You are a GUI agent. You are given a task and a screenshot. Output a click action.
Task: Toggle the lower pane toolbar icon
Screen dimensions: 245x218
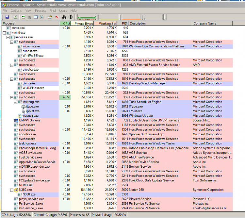(x=36, y=17)
